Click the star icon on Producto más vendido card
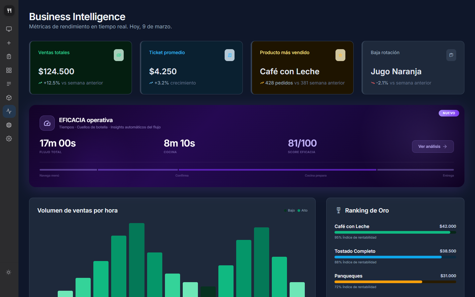 (340, 55)
